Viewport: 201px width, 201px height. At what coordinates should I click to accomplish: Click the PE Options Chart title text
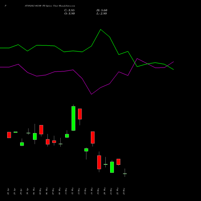coord(49,6)
